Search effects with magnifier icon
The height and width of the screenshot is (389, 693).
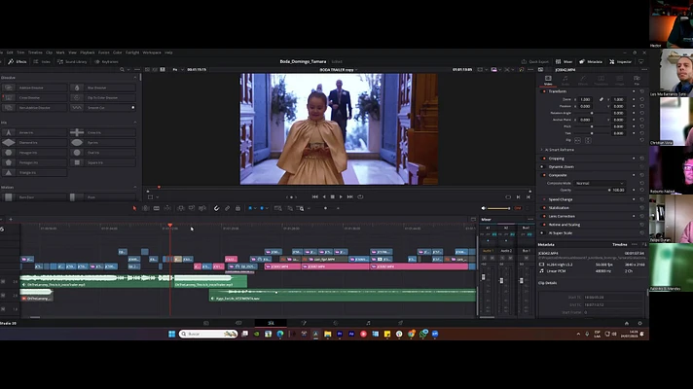click(122, 70)
